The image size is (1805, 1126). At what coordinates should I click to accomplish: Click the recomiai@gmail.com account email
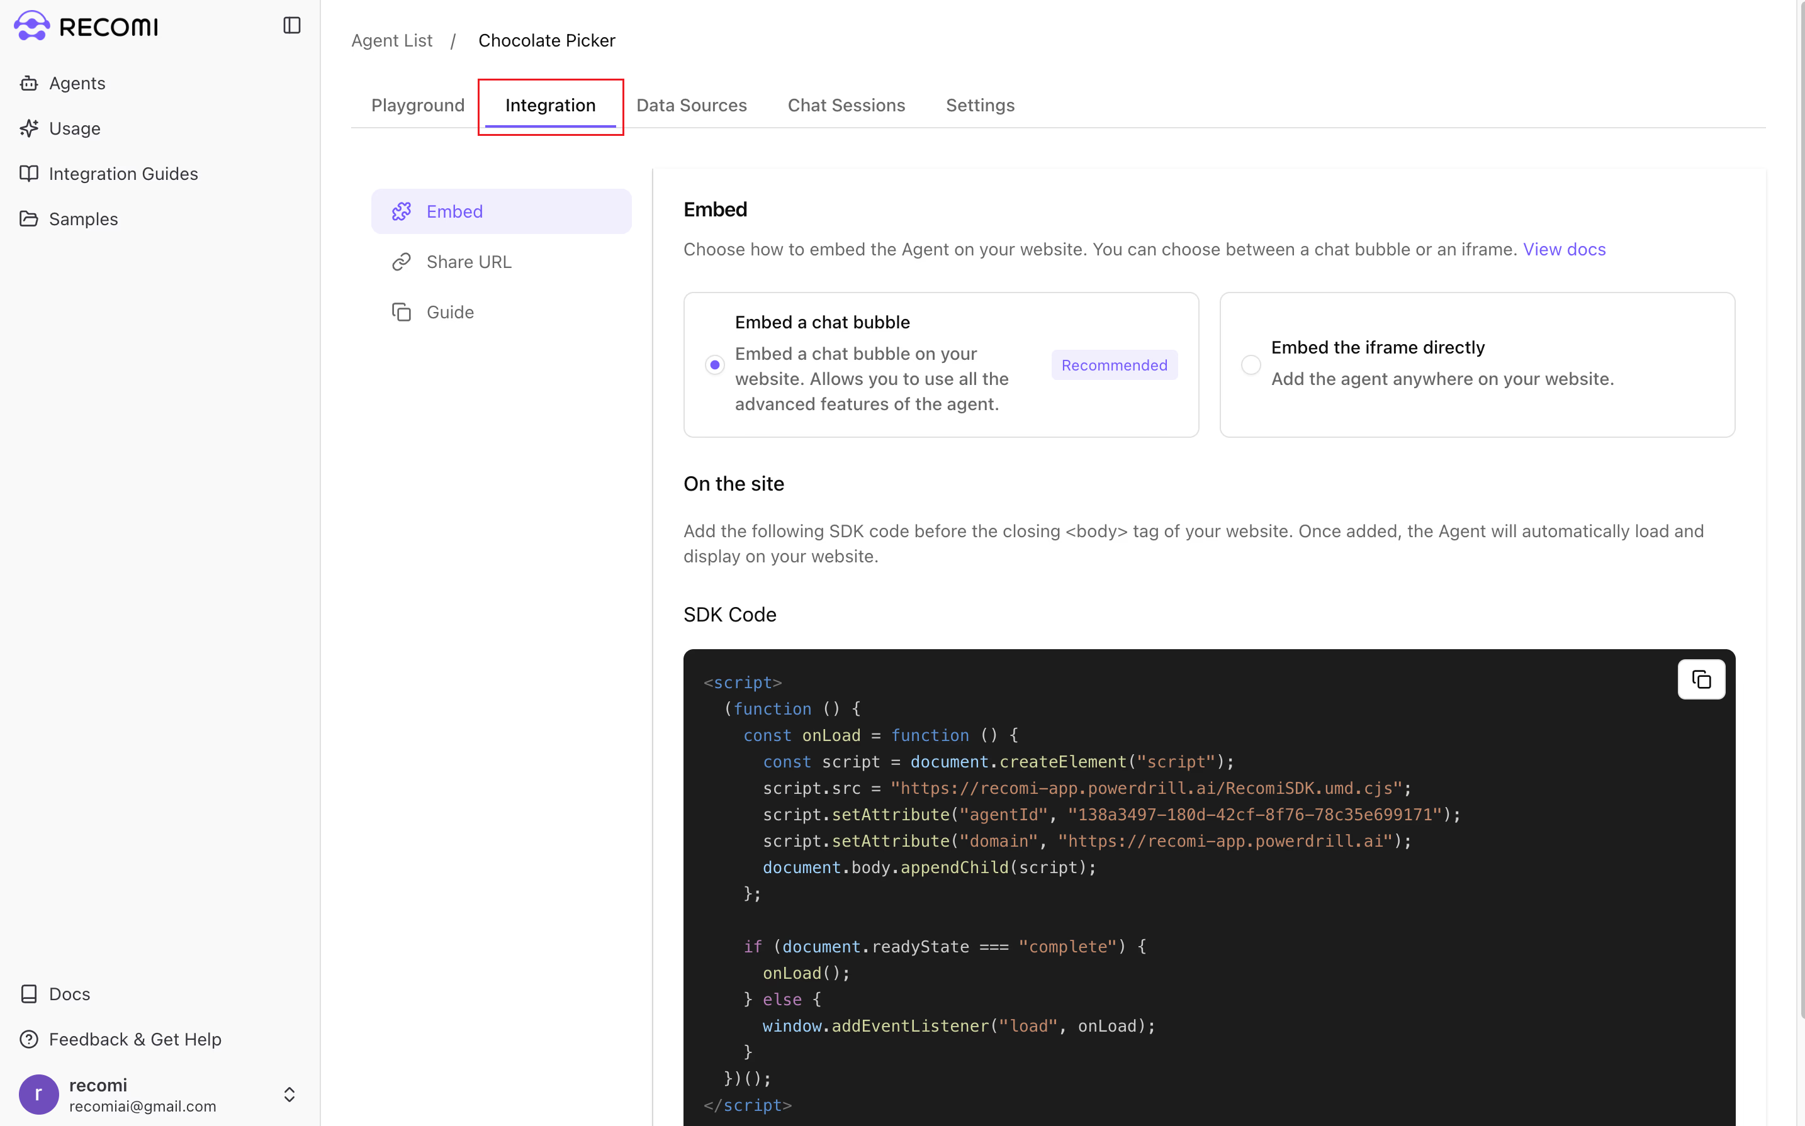(143, 1106)
